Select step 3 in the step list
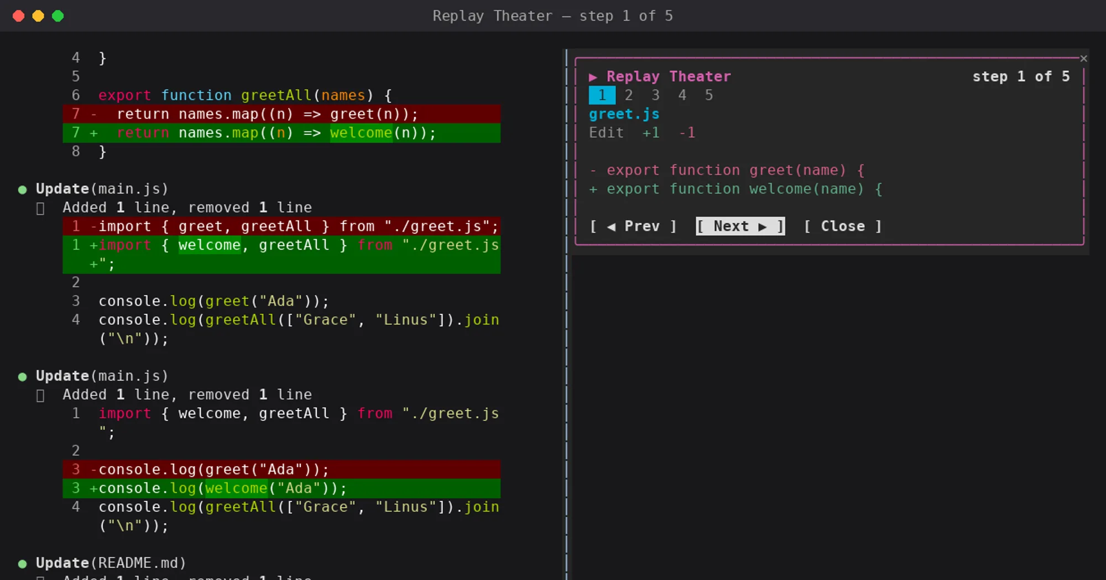Viewport: 1106px width, 580px height. (655, 95)
